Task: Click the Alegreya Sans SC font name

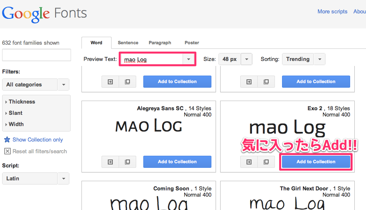Action: pyautogui.click(x=160, y=108)
